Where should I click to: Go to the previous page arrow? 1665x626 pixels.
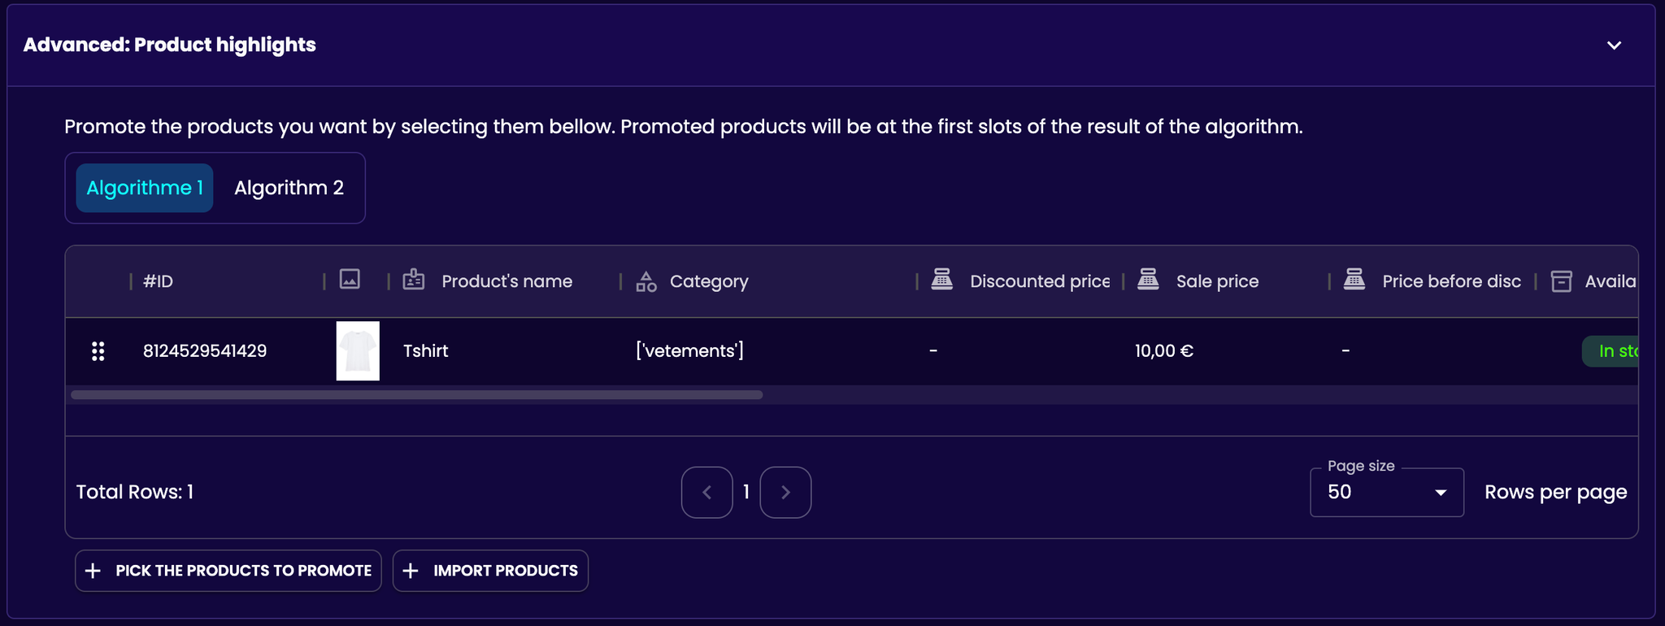706,493
